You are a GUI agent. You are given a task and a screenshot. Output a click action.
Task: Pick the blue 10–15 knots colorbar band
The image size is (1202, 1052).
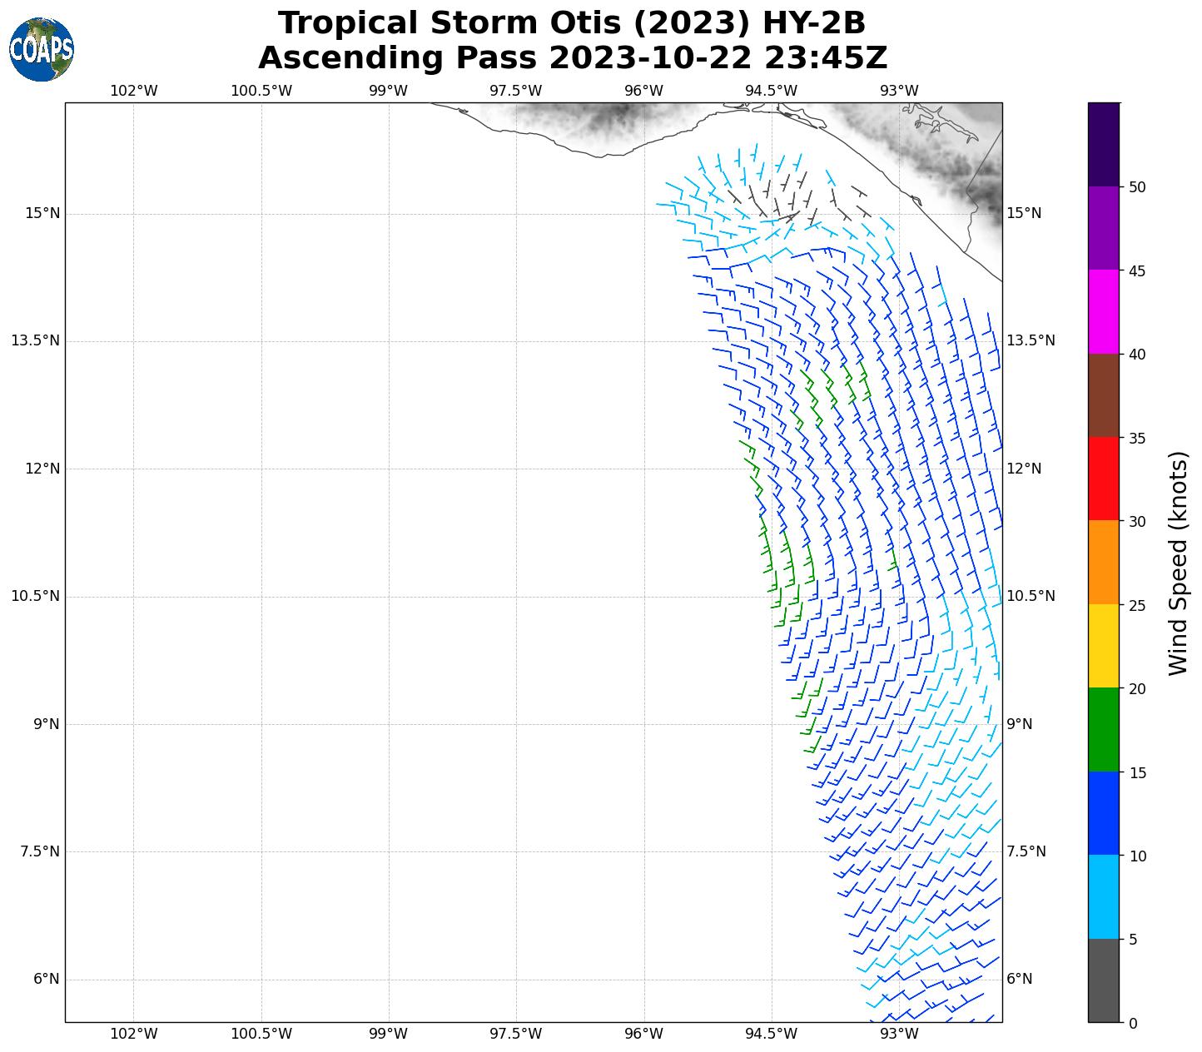click(x=1103, y=813)
